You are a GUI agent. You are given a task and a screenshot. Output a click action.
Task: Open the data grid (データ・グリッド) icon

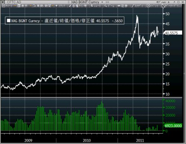pyautogui.click(x=163, y=6)
